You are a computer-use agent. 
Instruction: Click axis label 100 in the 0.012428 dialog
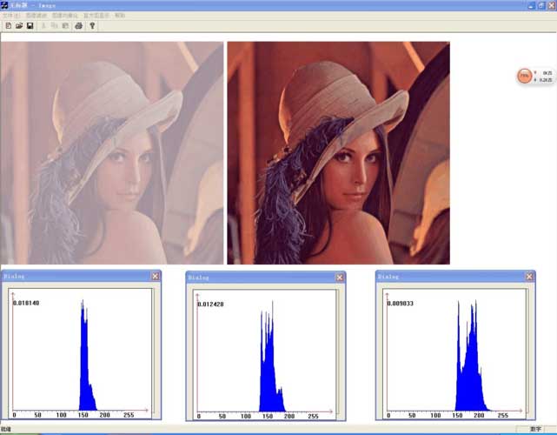click(x=246, y=416)
